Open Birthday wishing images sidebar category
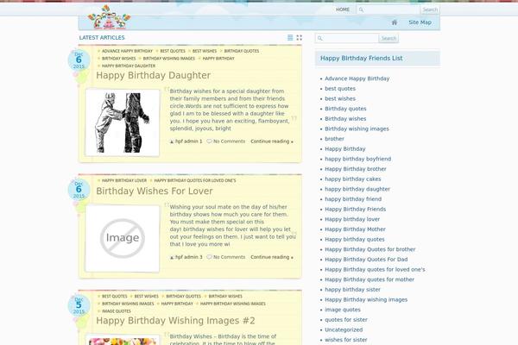 tap(357, 129)
